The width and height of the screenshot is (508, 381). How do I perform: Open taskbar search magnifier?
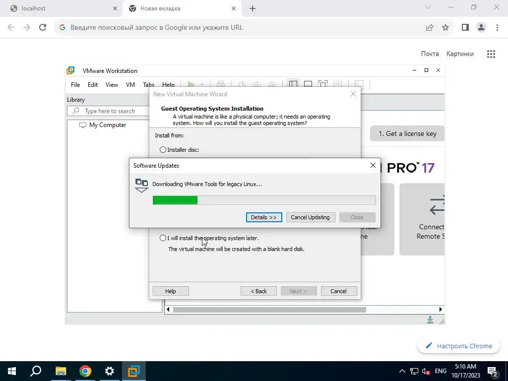click(36, 371)
